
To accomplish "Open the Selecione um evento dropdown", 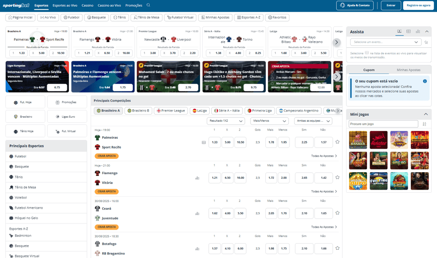I will coord(385,42).
